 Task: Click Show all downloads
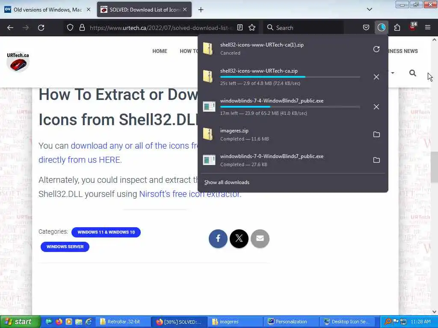[227, 182]
